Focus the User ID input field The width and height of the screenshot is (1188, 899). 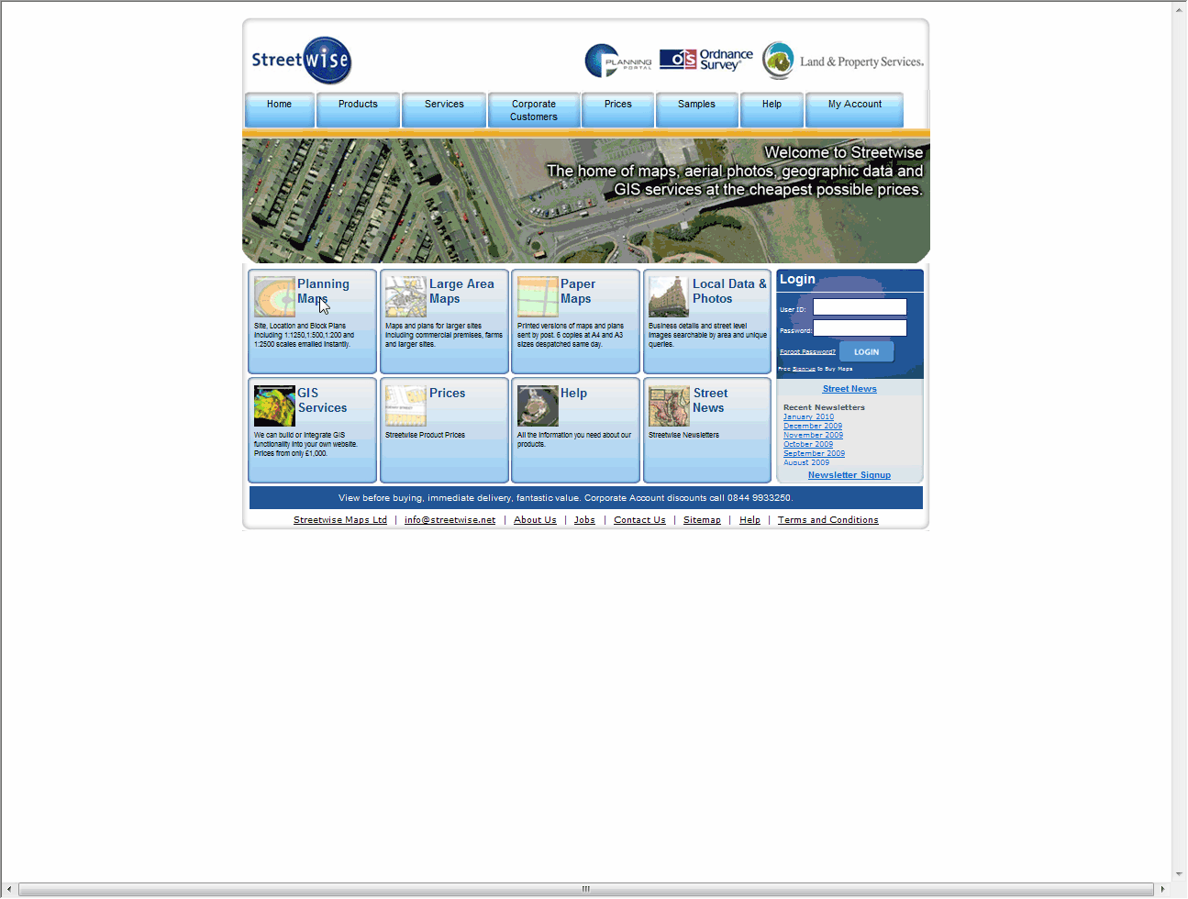860,307
